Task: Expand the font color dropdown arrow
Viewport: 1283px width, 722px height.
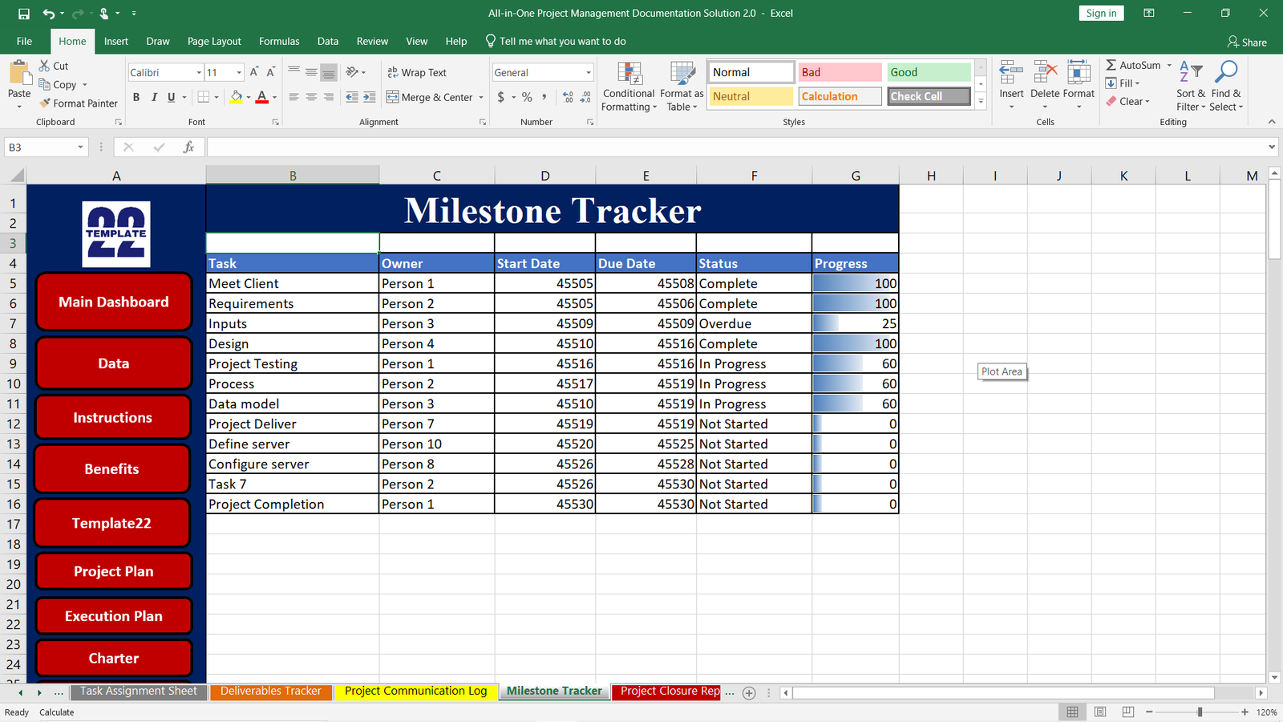Action: point(274,97)
